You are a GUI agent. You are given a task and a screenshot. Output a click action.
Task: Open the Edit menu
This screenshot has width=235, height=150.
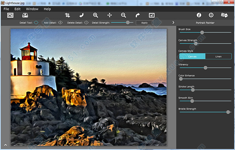pos(18,9)
